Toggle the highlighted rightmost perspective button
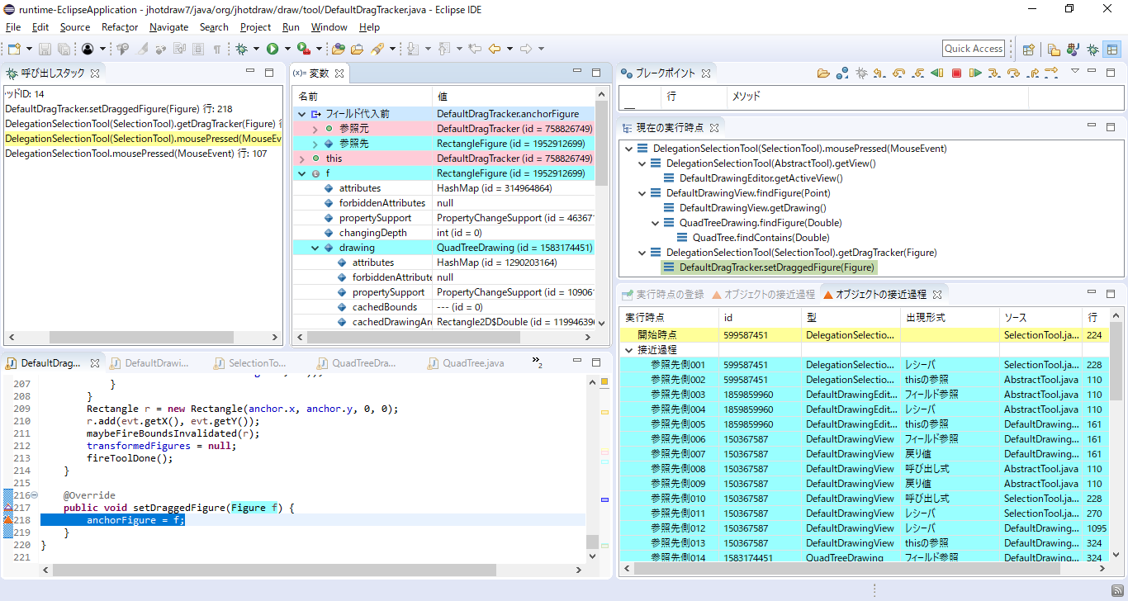This screenshot has width=1128, height=601. coord(1112,50)
